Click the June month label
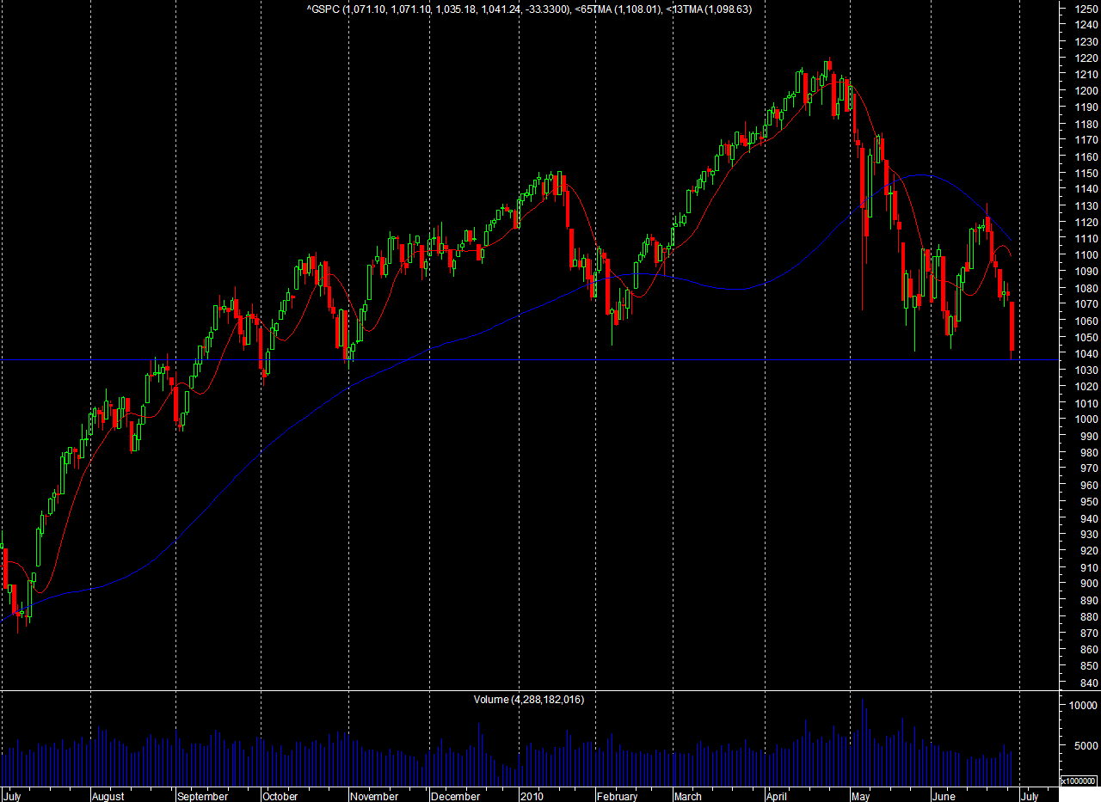 945,796
